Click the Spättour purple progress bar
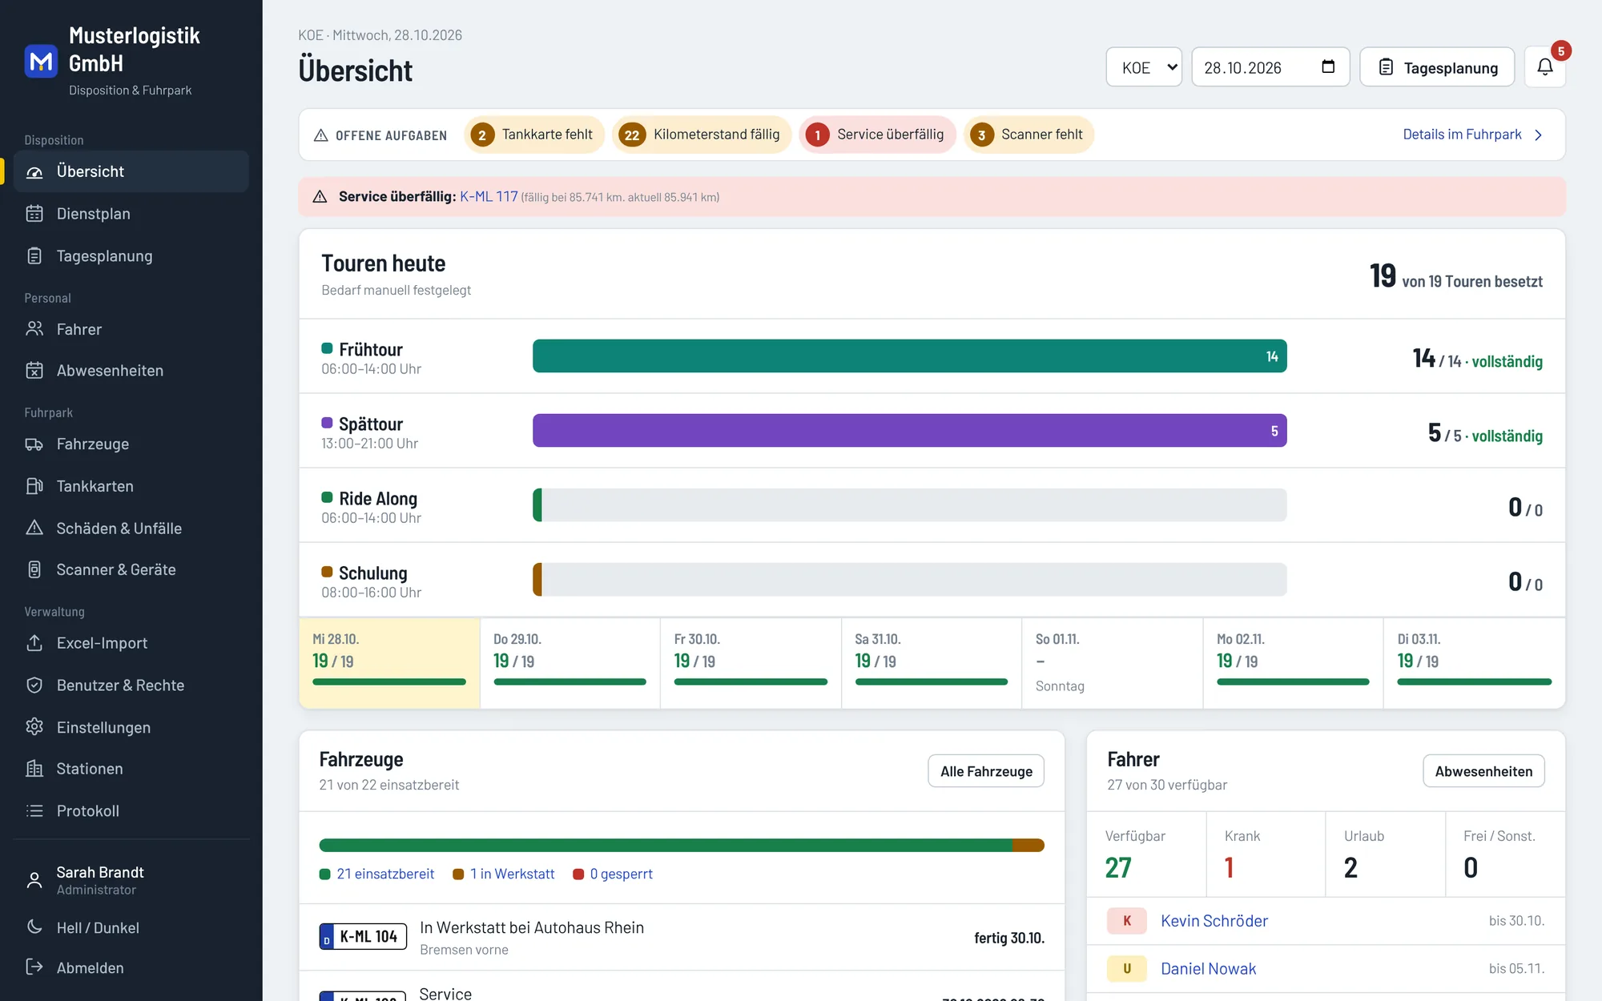 coord(909,431)
